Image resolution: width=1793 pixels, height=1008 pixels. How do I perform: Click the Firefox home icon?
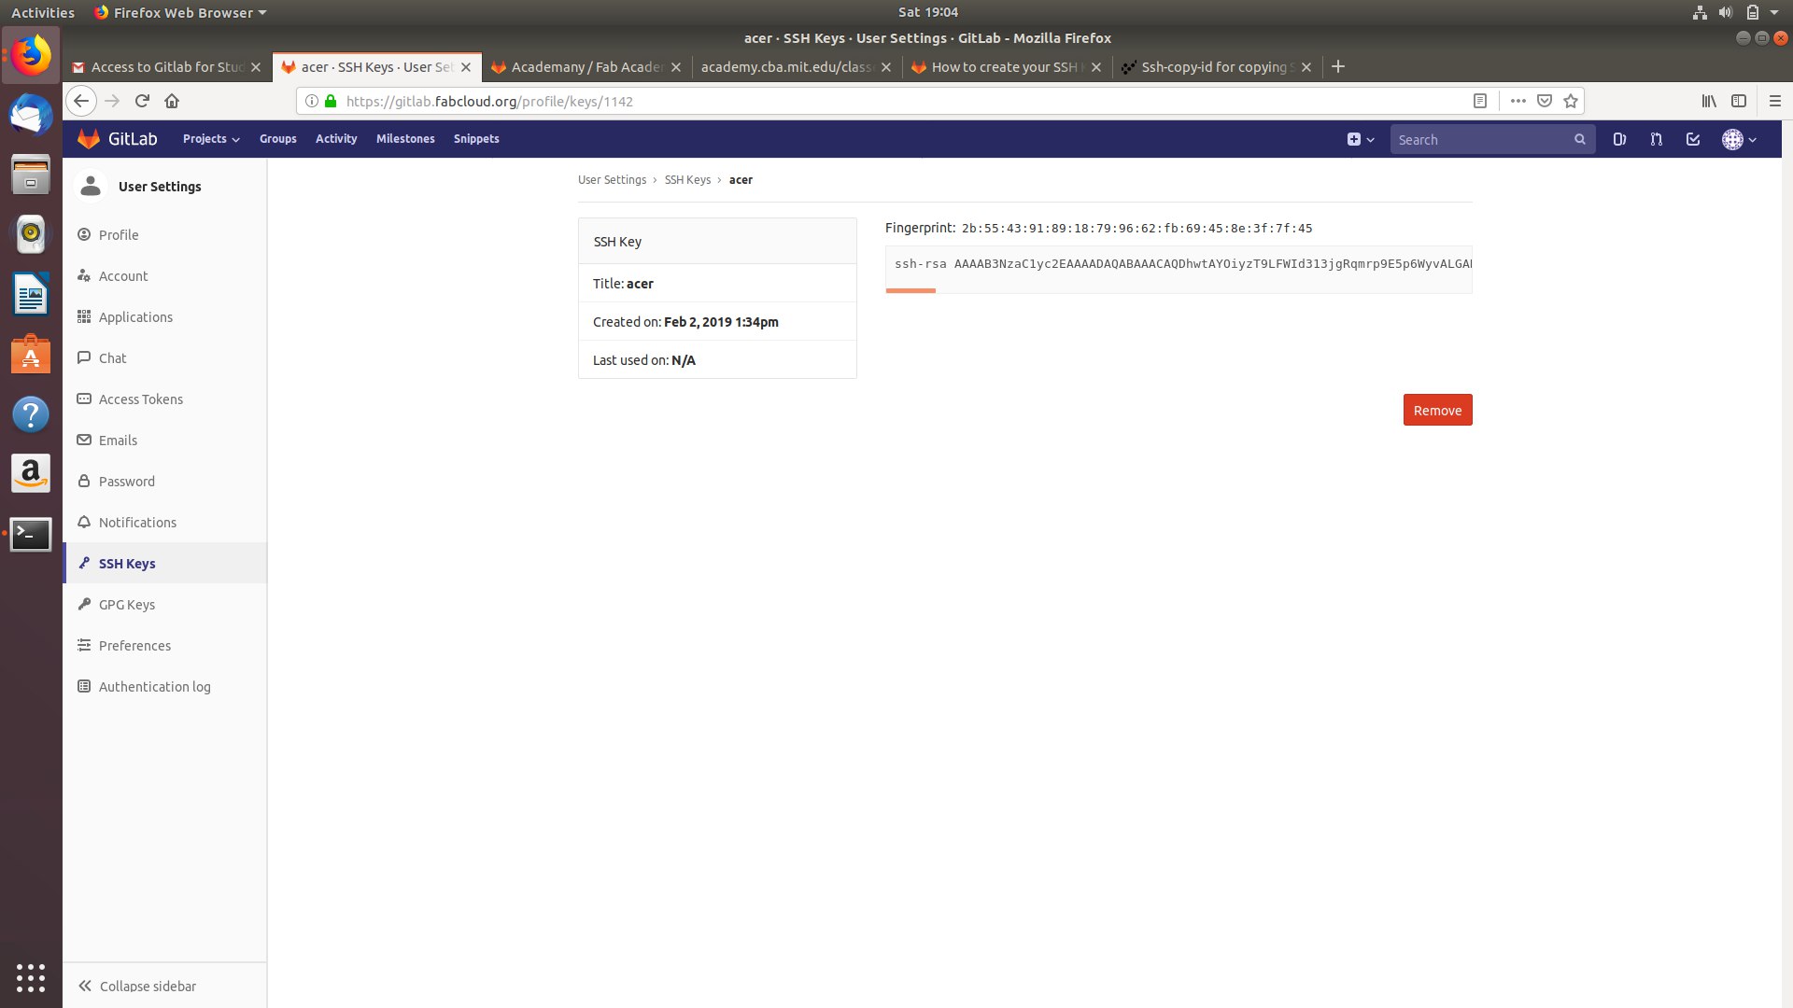[172, 101]
